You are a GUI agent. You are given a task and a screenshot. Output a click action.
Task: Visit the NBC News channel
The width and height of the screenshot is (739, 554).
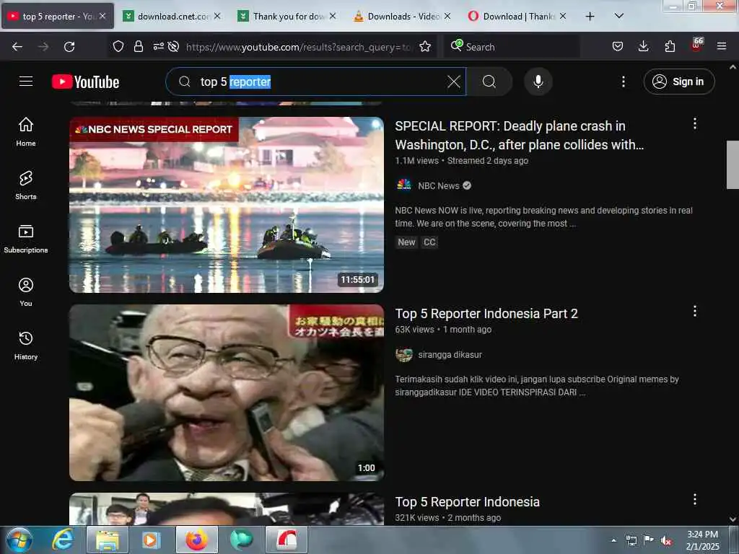(438, 185)
